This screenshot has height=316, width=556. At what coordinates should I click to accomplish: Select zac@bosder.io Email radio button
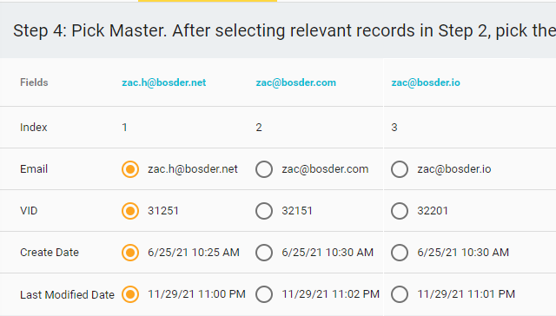(400, 169)
